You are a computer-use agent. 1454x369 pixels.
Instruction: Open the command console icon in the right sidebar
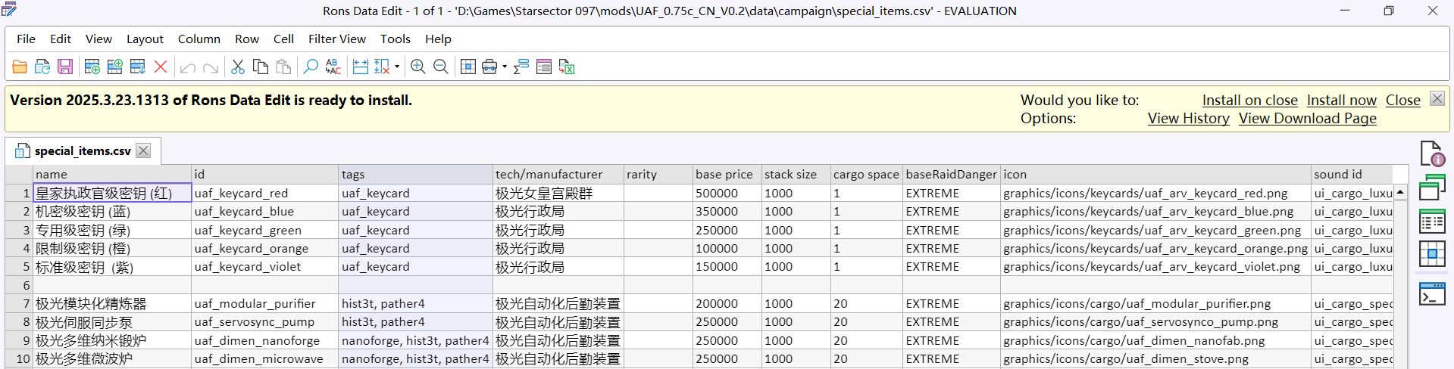1431,293
